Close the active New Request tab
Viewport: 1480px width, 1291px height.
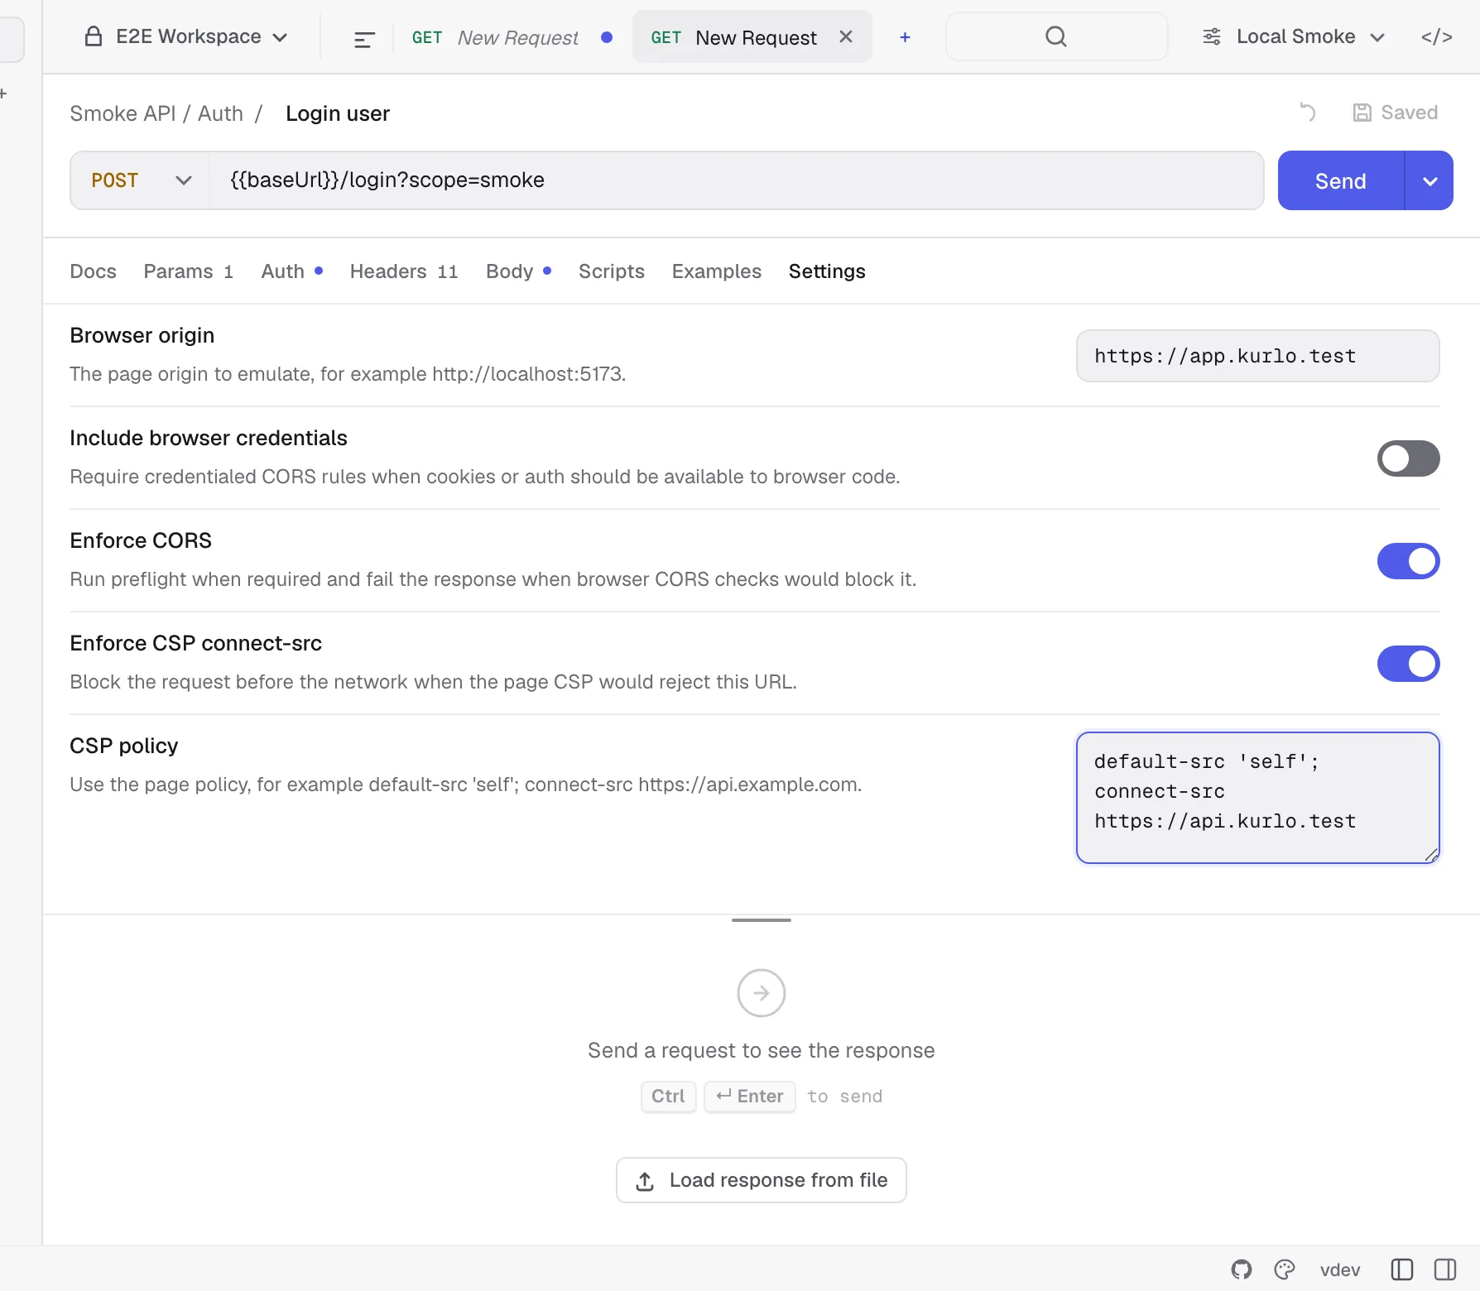[x=846, y=36]
